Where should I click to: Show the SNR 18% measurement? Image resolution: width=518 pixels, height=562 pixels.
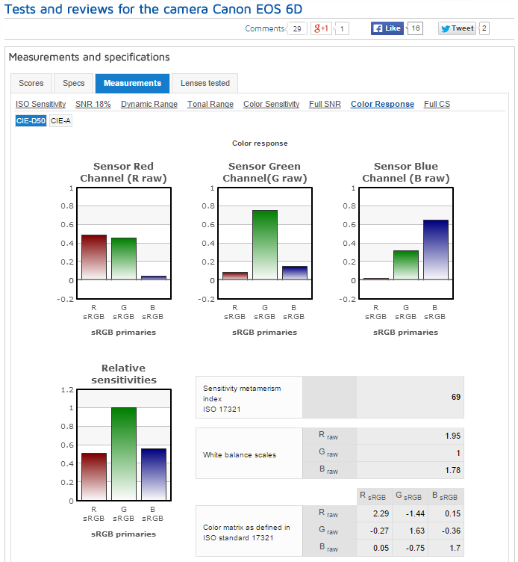(93, 104)
